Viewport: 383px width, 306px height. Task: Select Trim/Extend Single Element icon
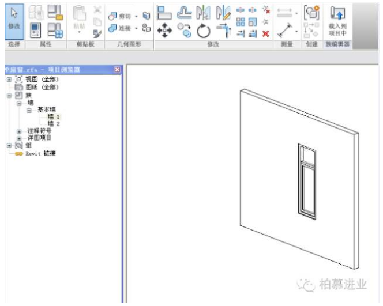(x=241, y=33)
